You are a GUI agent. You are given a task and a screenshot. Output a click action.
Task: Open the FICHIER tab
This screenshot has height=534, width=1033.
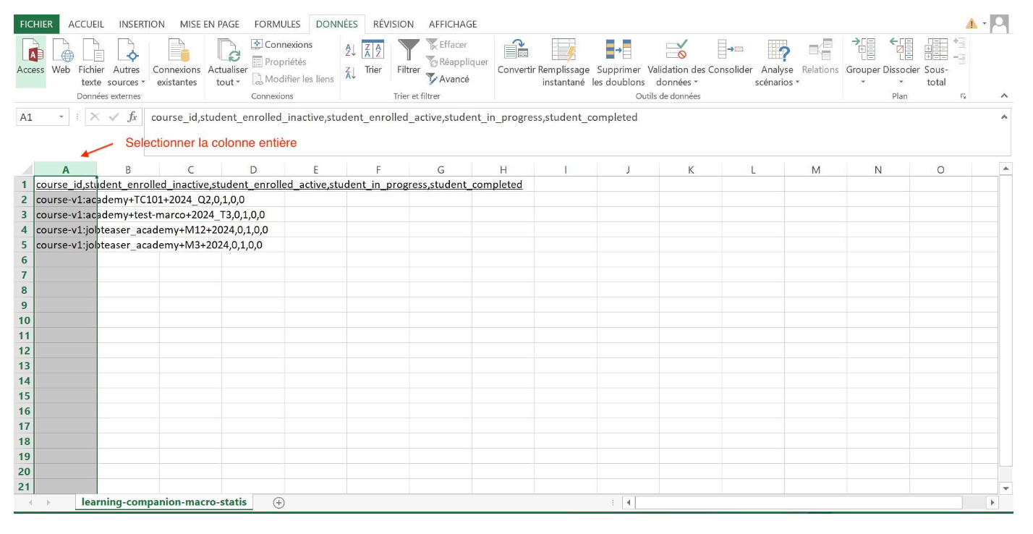point(36,24)
